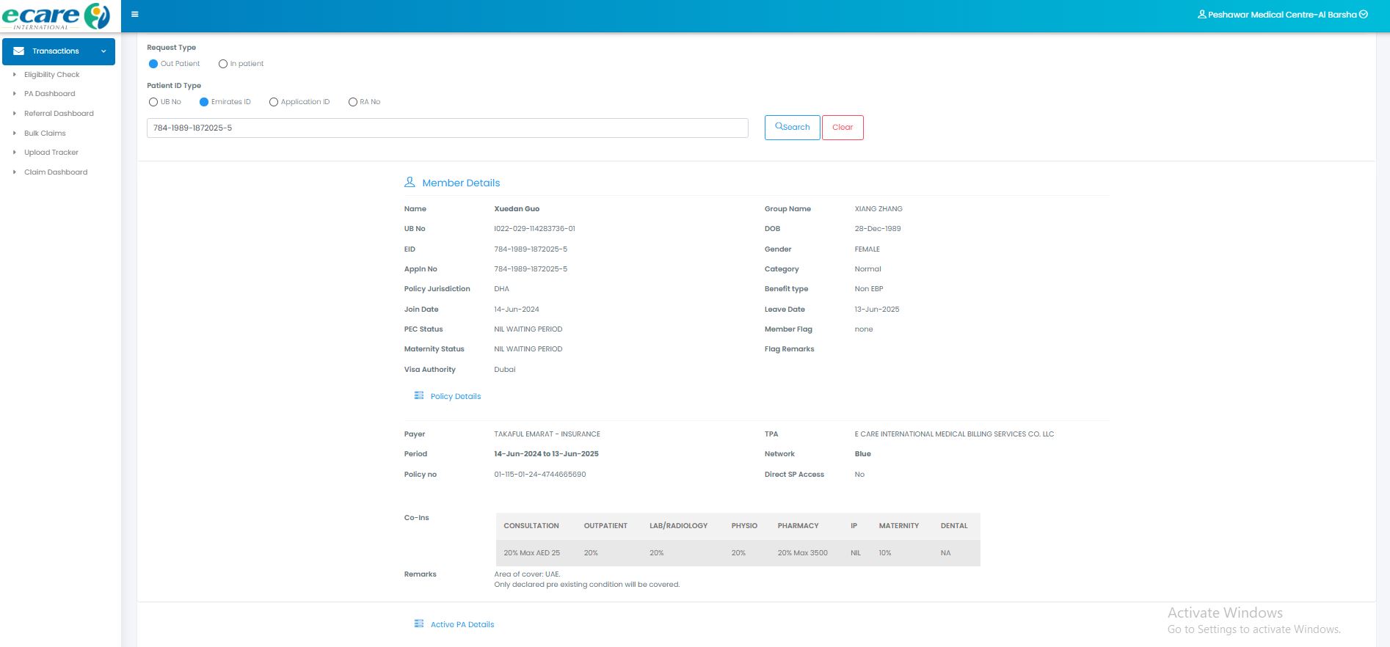Open PA Dashboard from the sidebar
The height and width of the screenshot is (647, 1390).
[49, 94]
